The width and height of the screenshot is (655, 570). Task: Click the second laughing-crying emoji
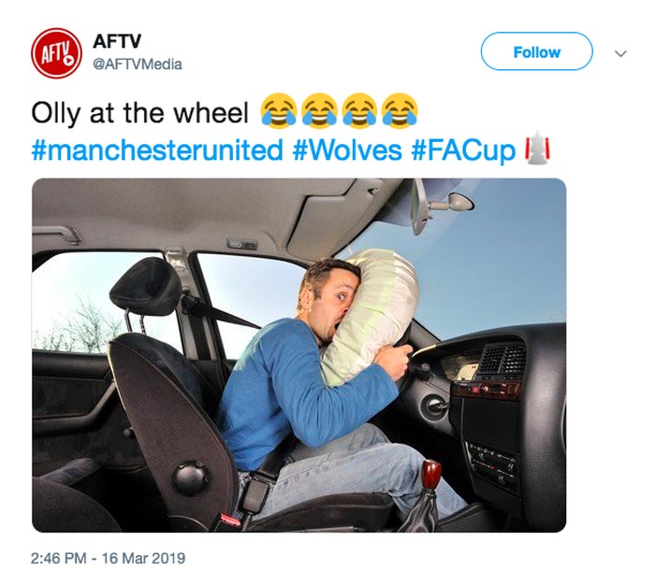point(319,110)
